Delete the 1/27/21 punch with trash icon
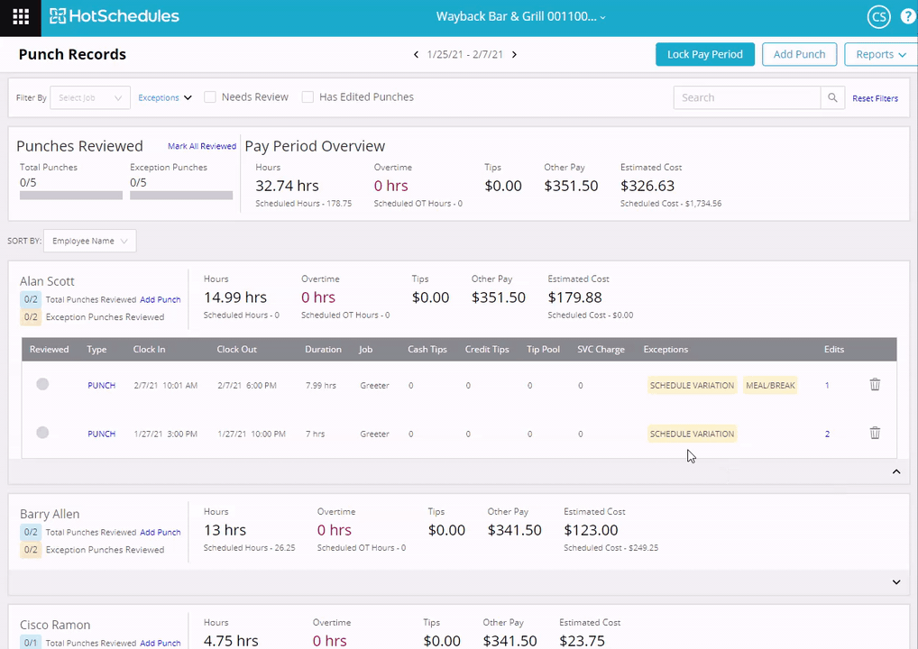The image size is (918, 649). pos(874,434)
